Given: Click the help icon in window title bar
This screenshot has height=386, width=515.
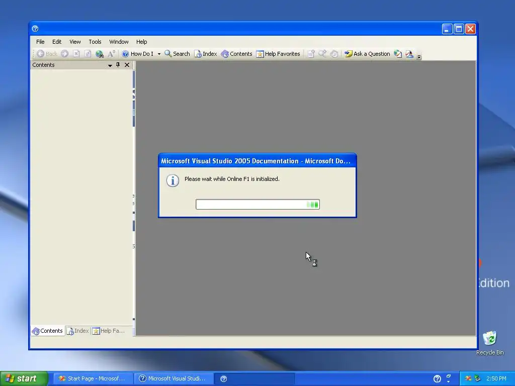Looking at the screenshot, I should tap(35, 29).
